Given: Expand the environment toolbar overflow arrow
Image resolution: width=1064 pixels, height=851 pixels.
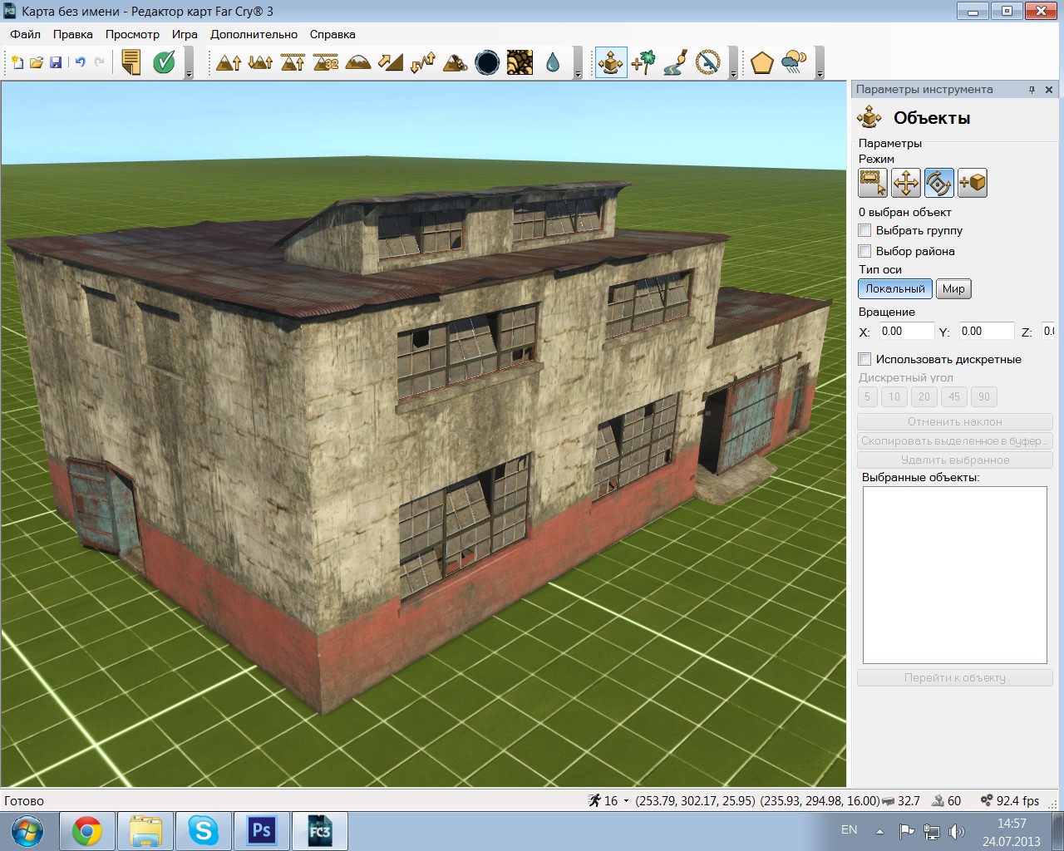Looking at the screenshot, I should tap(820, 73).
